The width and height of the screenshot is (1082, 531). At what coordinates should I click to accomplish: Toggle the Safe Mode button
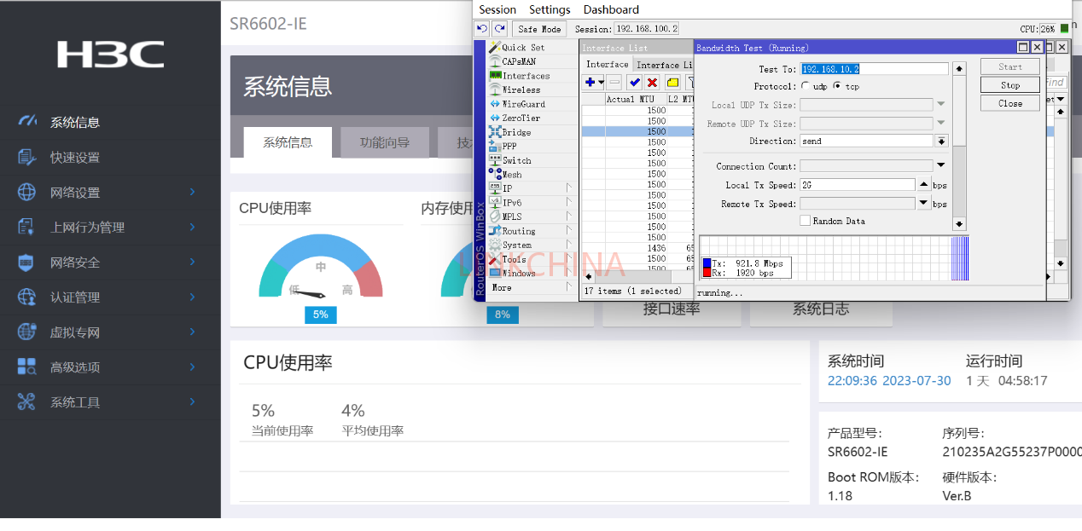539,29
